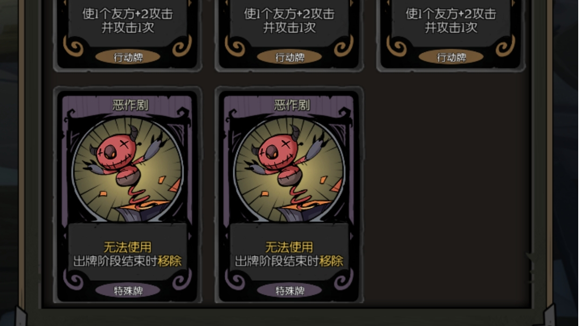Open the 移除 keyword on left prank card
582x326 pixels.
tap(170, 261)
